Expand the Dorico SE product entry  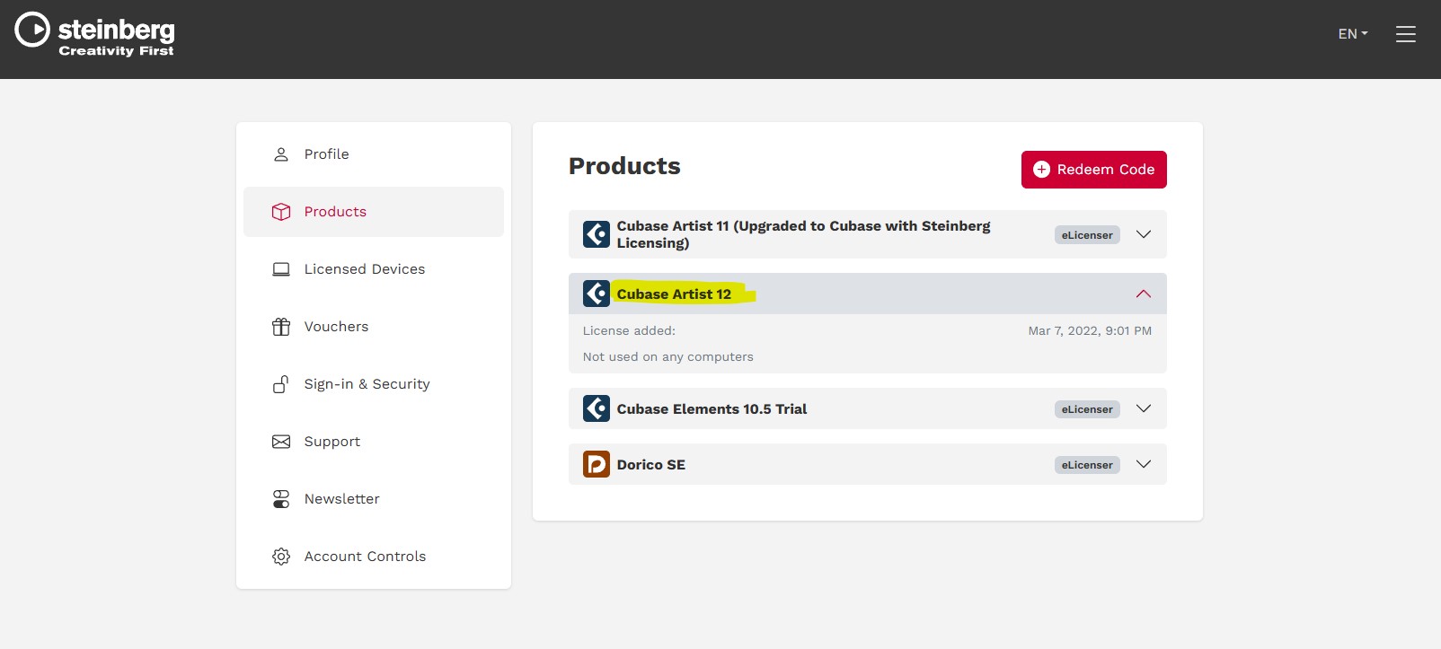[x=1143, y=464]
